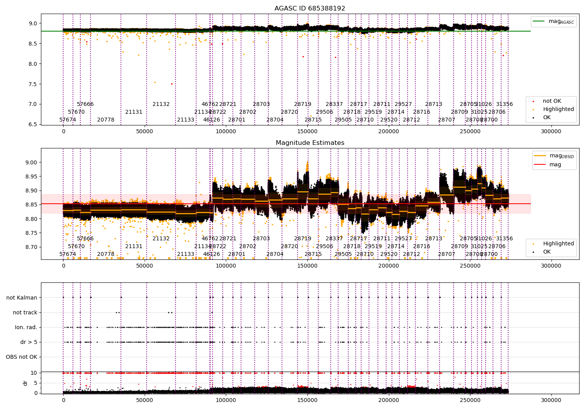This screenshot has height=409, width=585.
Task: Click the orange mag OBSID legend line
Action: point(540,156)
